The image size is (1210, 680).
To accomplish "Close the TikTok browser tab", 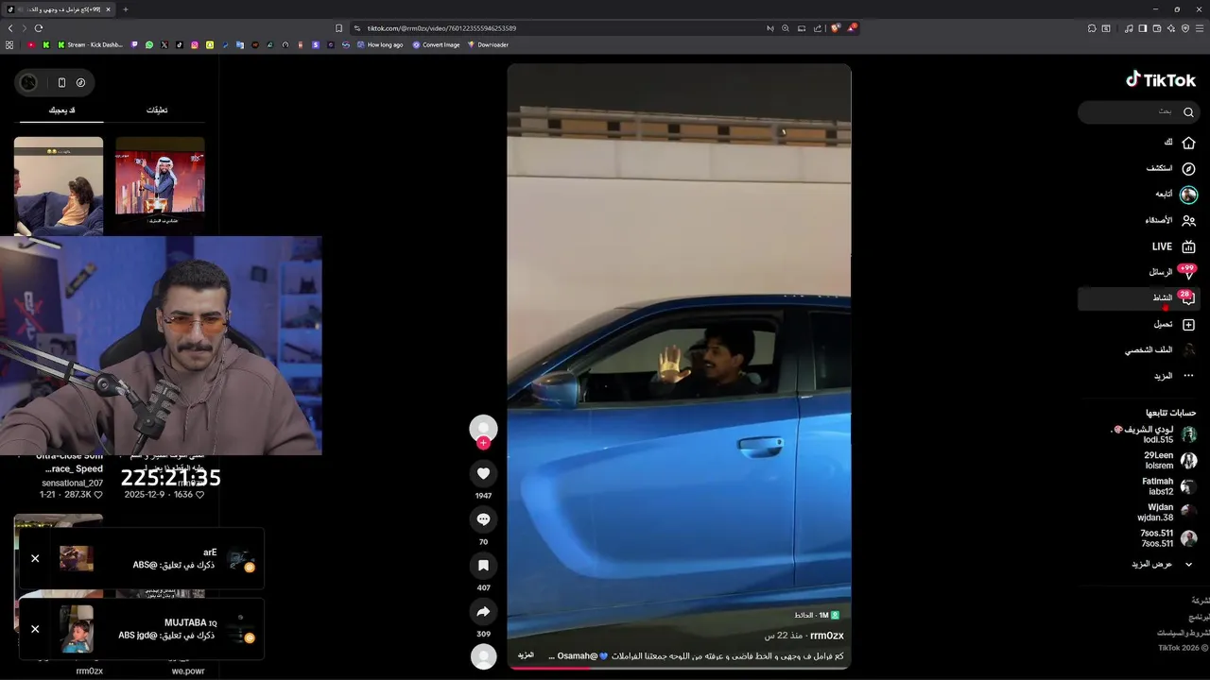I will click(x=108, y=9).
